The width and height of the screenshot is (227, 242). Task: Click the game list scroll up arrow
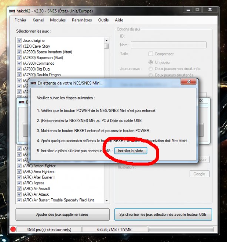(x=106, y=41)
